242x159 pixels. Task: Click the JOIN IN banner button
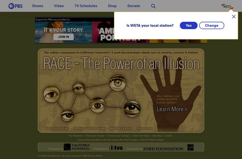pos(64,37)
